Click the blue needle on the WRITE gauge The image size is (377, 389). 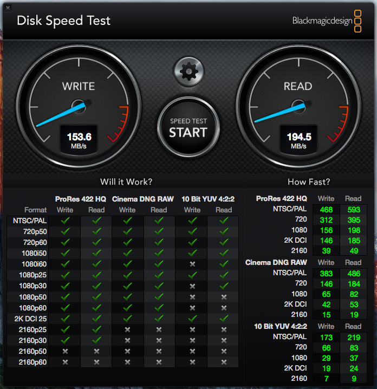click(61, 115)
